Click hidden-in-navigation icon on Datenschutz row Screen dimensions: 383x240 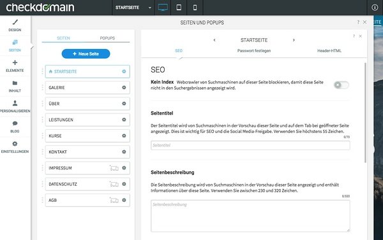coord(114,184)
